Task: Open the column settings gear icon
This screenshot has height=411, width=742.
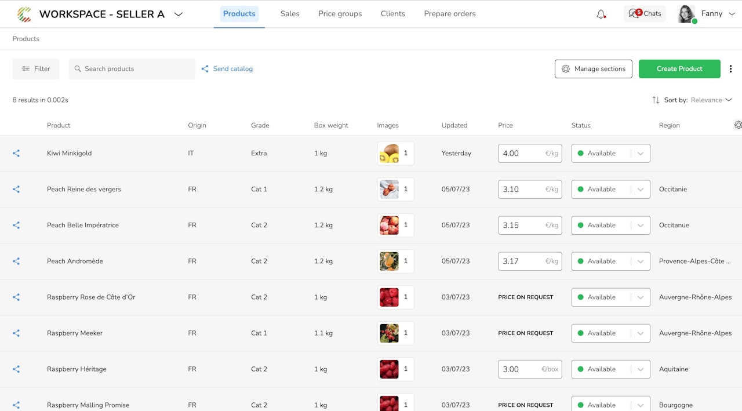Action: (x=738, y=125)
